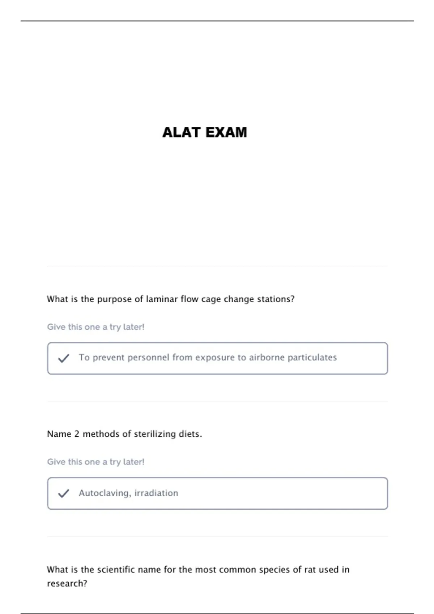Click 'airborne particulates' in the first answer
Screen dimensions: 434x614
[x=293, y=358]
